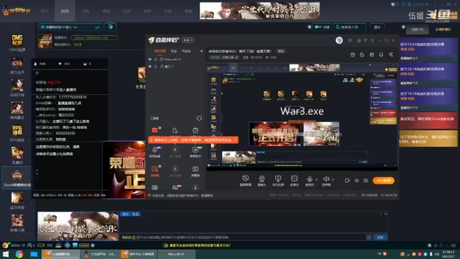Switch to the 游戏 tab in the top navigation

pyautogui.click(x=65, y=11)
